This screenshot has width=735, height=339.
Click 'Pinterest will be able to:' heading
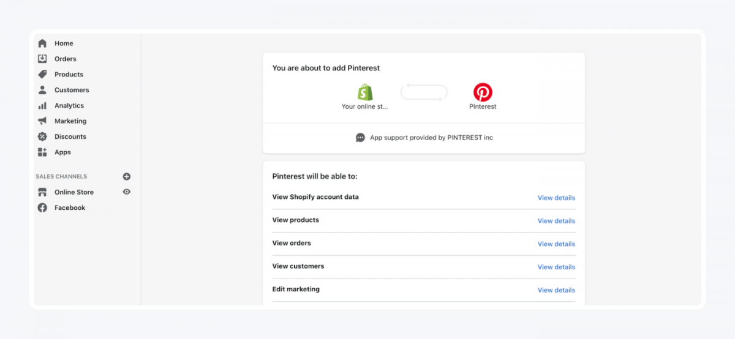(x=315, y=176)
